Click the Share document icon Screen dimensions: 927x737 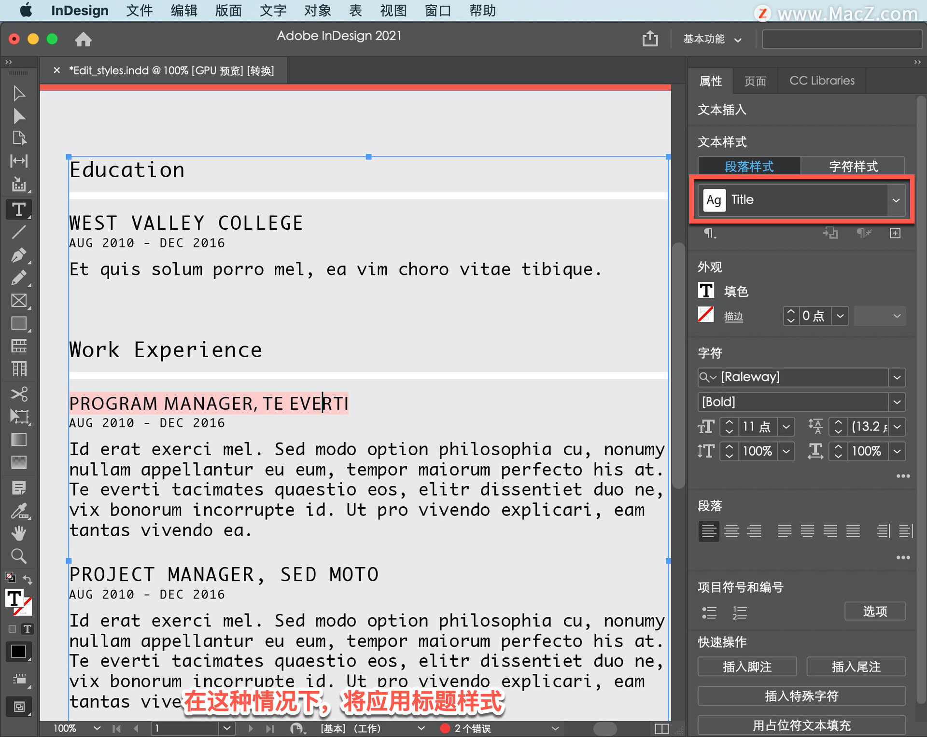coord(650,39)
